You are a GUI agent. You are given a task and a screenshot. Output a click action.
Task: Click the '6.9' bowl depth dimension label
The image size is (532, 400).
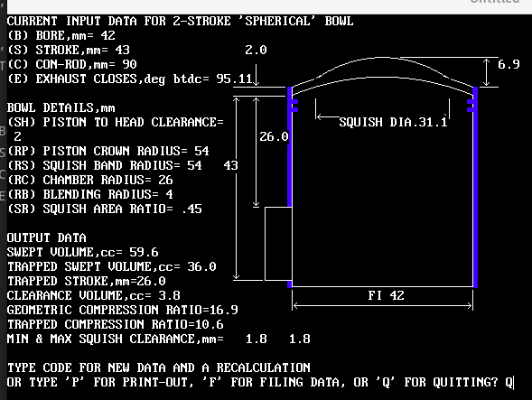click(x=509, y=64)
